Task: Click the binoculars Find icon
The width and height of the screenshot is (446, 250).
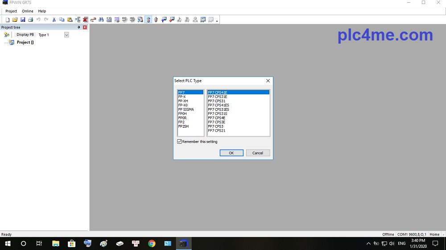Action: point(101,20)
